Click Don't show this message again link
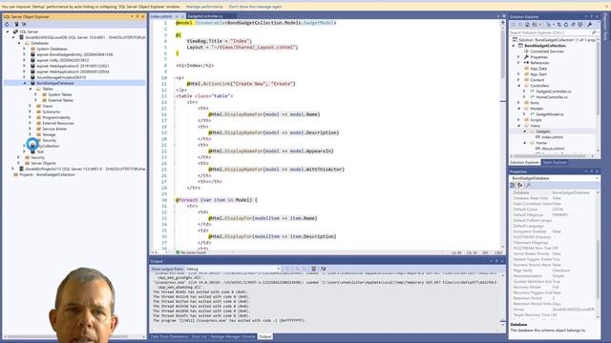611x343 pixels. [255, 7]
